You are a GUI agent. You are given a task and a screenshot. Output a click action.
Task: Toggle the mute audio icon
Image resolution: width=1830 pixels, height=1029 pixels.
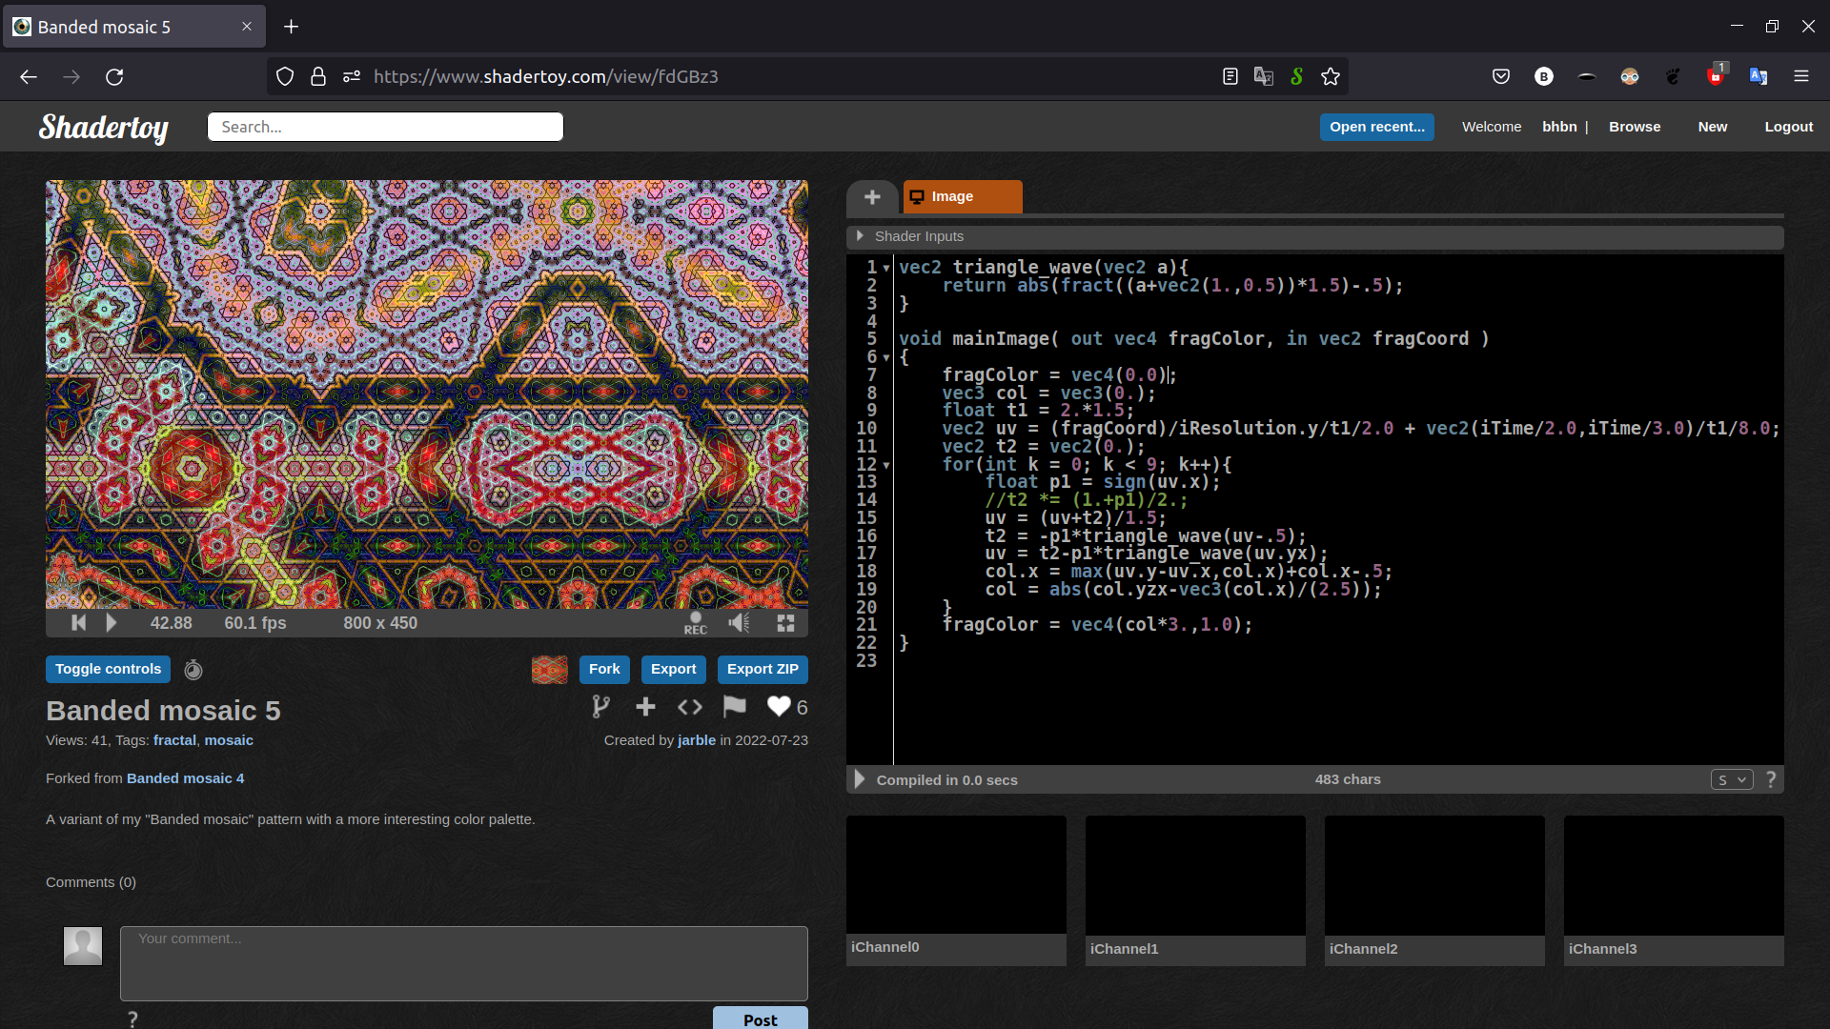coord(741,622)
